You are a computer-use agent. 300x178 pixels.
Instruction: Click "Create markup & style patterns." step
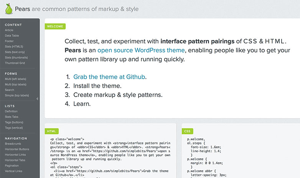pos(118,95)
